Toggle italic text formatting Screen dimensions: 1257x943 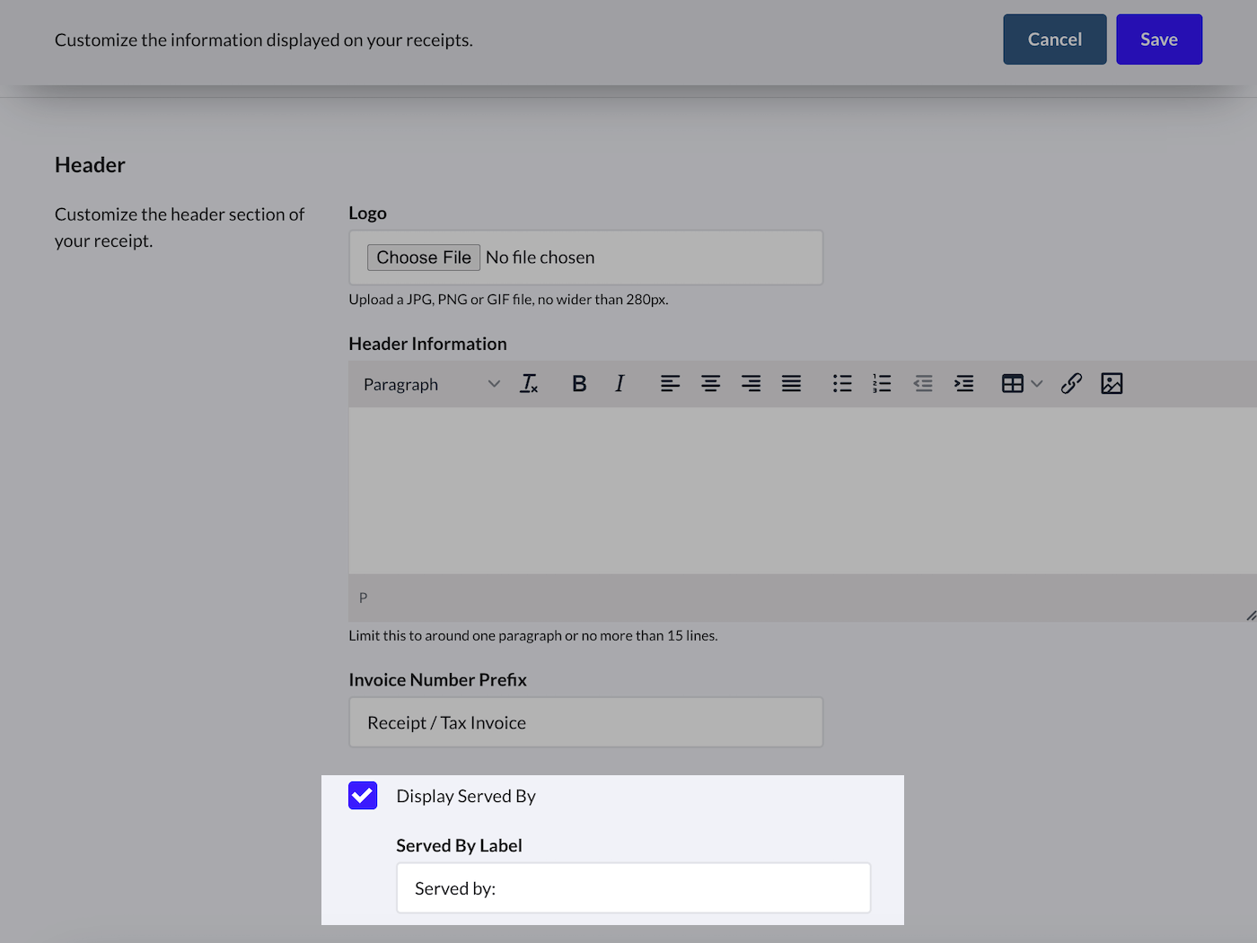tap(620, 384)
